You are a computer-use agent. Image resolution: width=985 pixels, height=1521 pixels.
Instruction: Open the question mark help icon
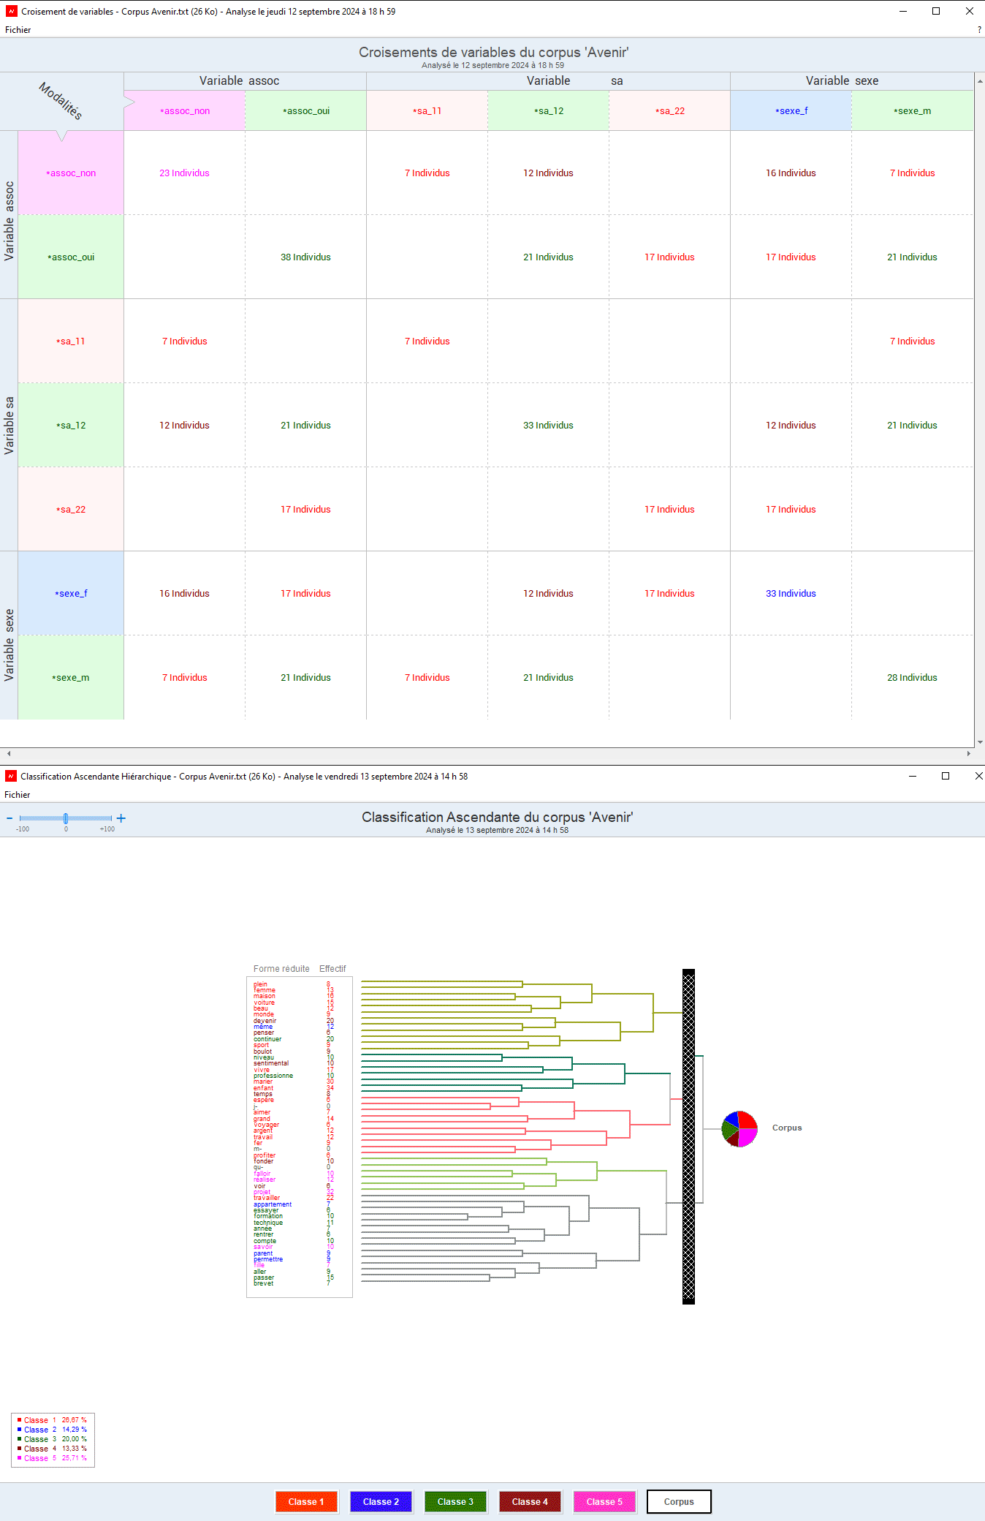(x=979, y=30)
